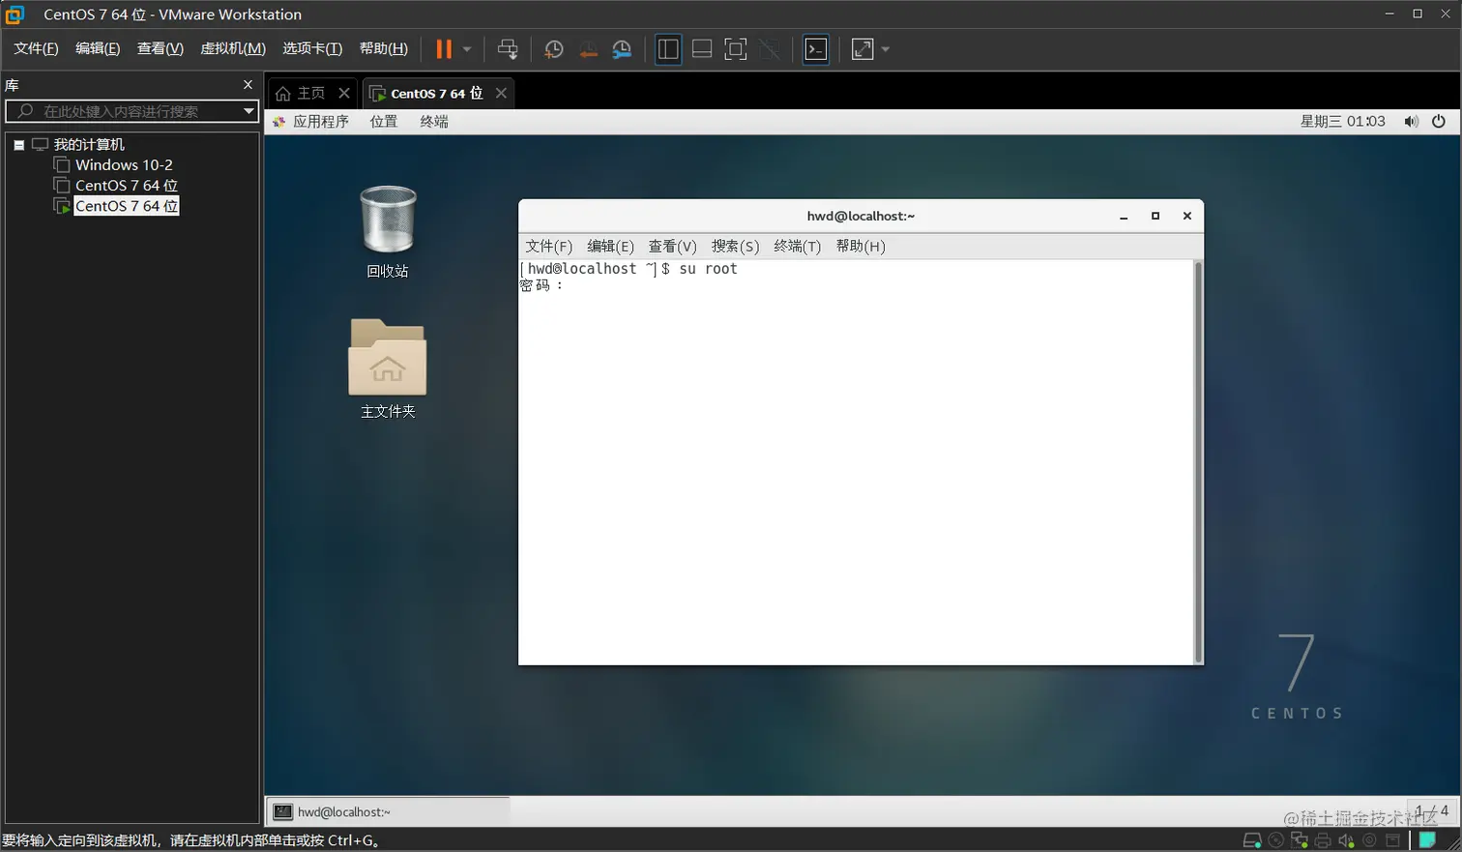
Task: Select 我的计算机 in the library tree
Action: tap(89, 144)
